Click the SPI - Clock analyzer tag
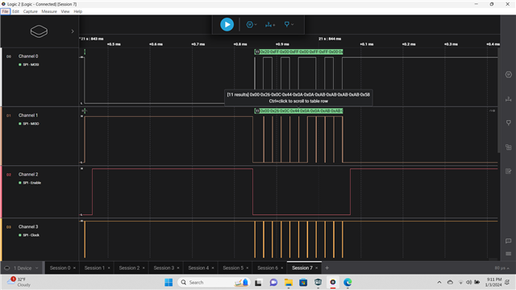The height and width of the screenshot is (290, 516). [29, 235]
